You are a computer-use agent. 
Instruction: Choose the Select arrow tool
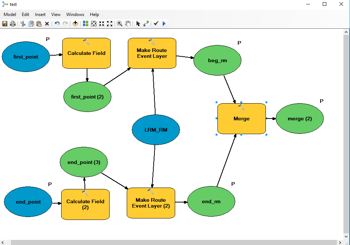click(x=138, y=24)
